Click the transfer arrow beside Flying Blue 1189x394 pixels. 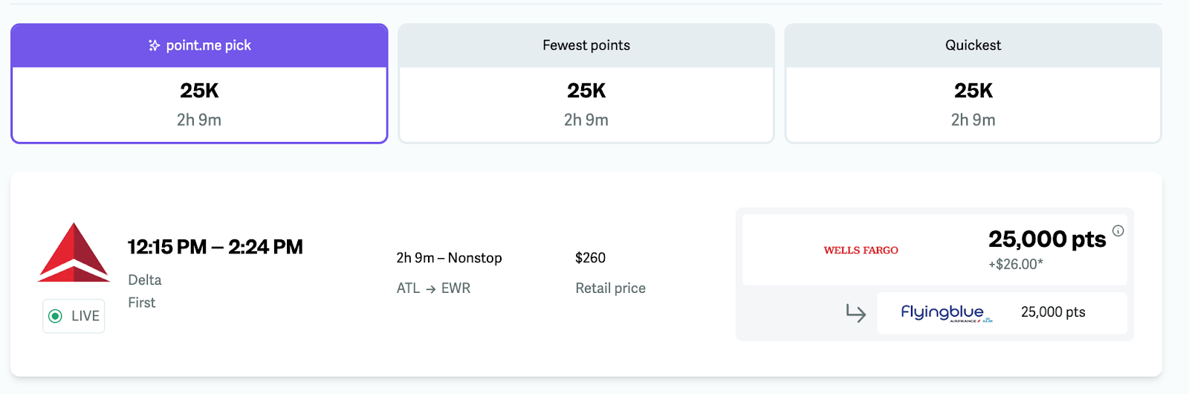tap(856, 313)
